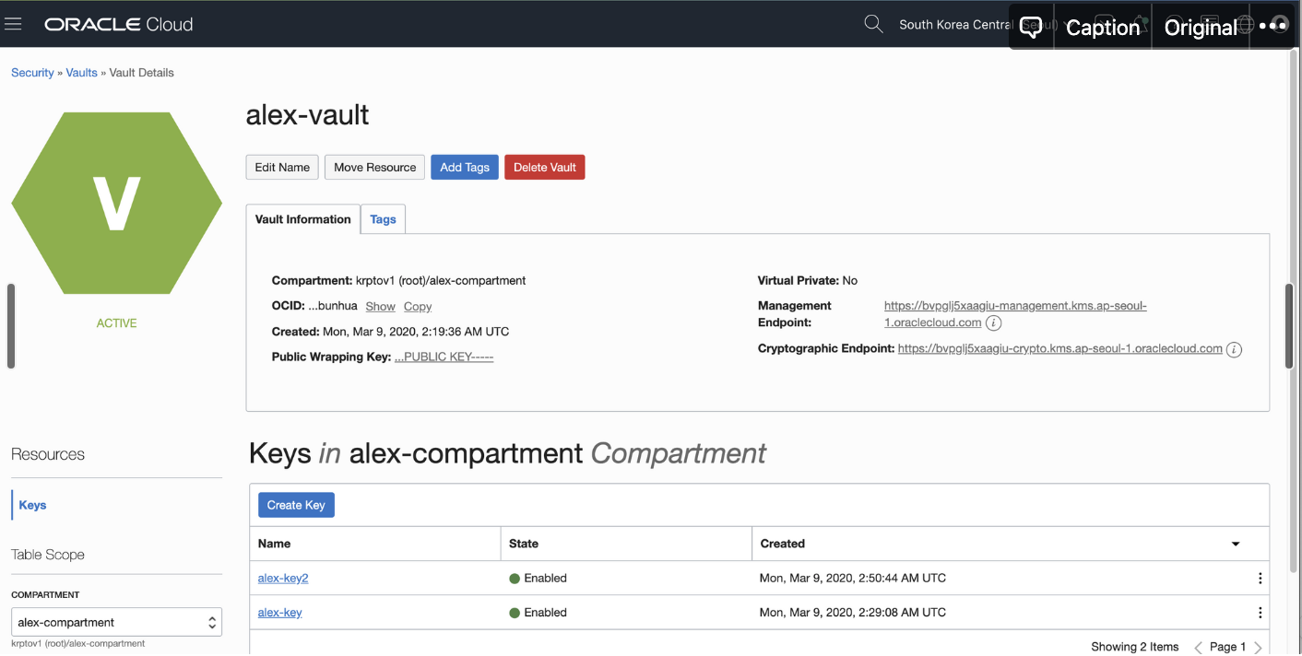Click the alex-vault title heading
The height and width of the screenshot is (656, 1302).
click(x=307, y=115)
